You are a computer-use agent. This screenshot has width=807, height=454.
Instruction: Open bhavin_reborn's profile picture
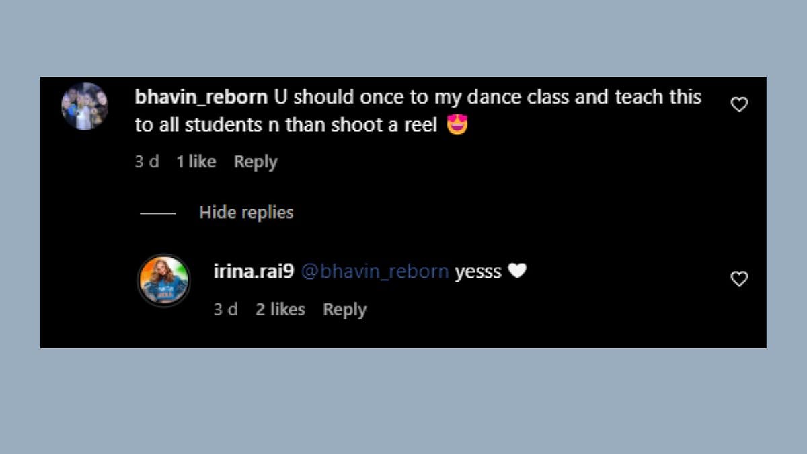click(85, 106)
